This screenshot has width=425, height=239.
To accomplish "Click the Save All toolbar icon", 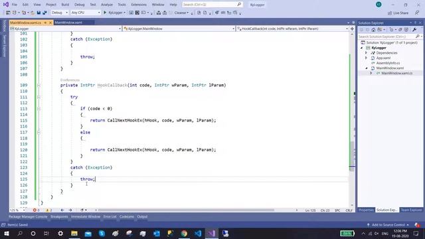I will click(x=44, y=13).
